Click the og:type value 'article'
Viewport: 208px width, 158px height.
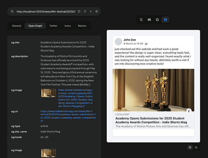(x=44, y=126)
